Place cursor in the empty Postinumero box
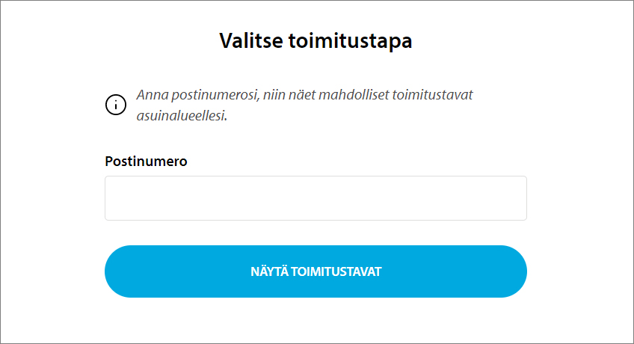The image size is (634, 344). click(x=316, y=198)
